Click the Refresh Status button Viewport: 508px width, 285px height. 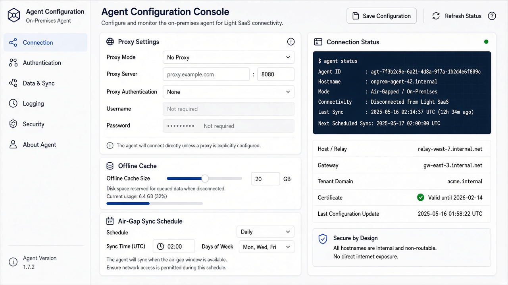pyautogui.click(x=457, y=16)
